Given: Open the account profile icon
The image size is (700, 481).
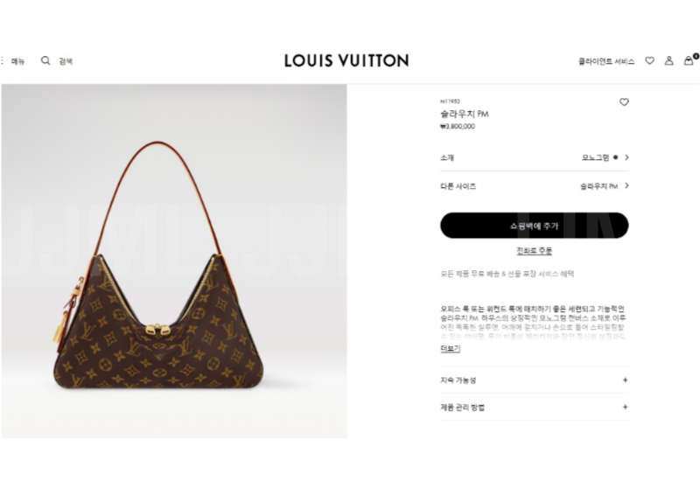Looking at the screenshot, I should pyautogui.click(x=668, y=60).
